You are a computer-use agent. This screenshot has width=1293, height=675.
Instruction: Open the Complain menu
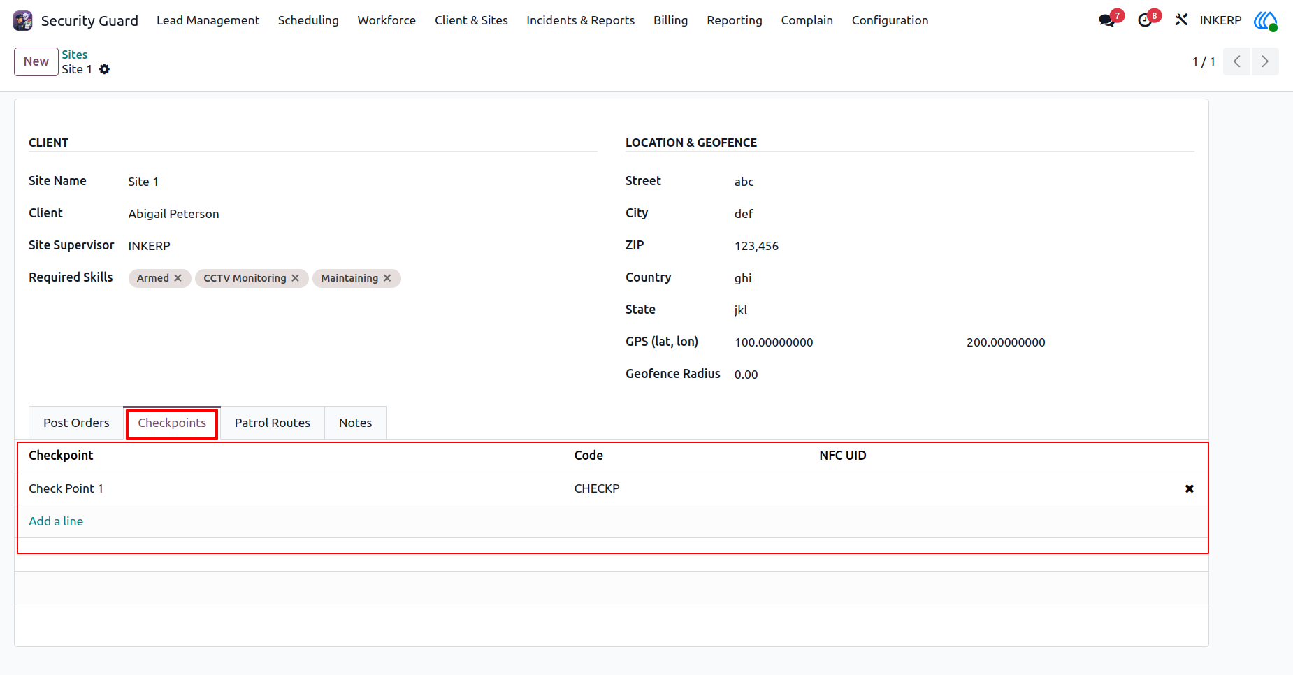click(807, 20)
